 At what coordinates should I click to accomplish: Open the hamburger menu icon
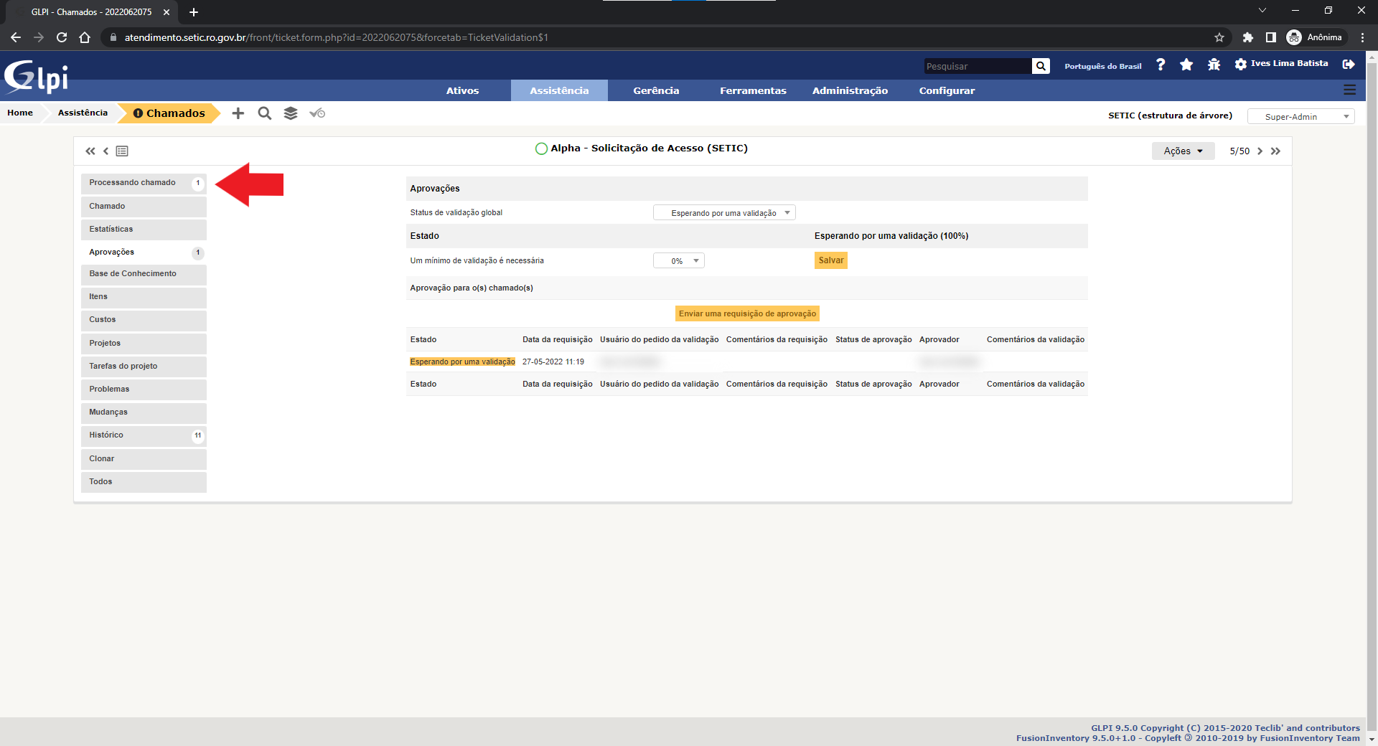1350,90
